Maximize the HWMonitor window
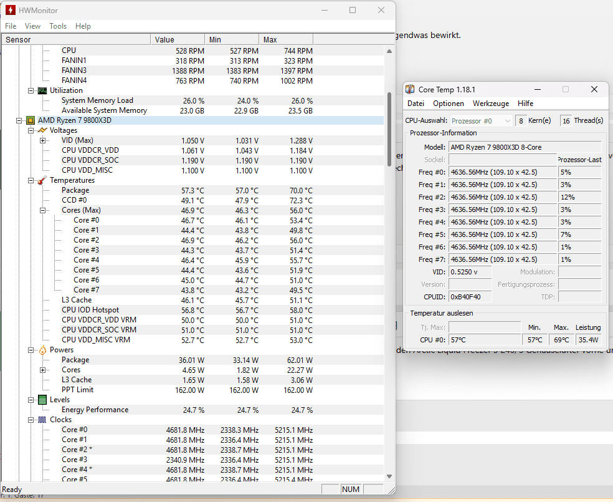This screenshot has width=613, height=502. [353, 10]
